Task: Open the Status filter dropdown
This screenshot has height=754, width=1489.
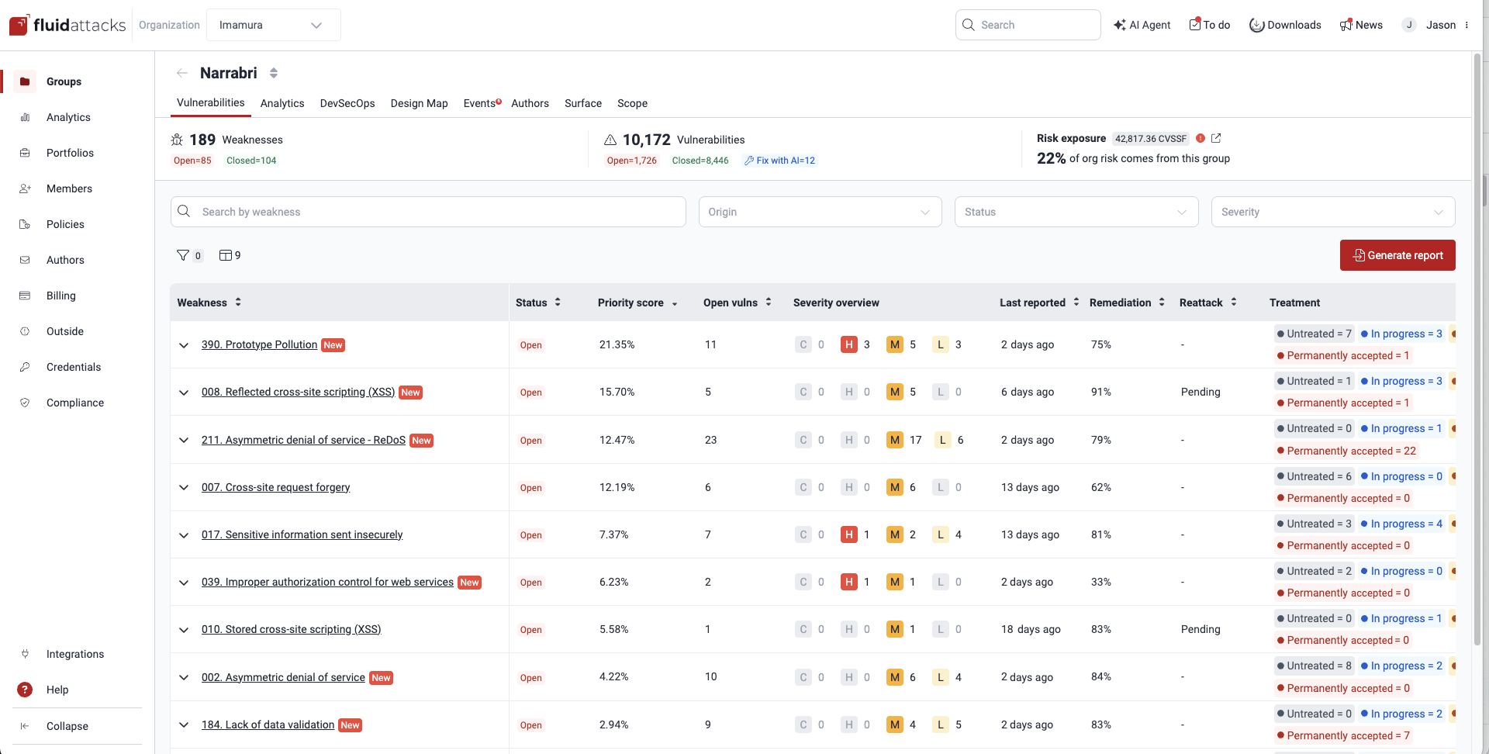Action: tap(1076, 212)
